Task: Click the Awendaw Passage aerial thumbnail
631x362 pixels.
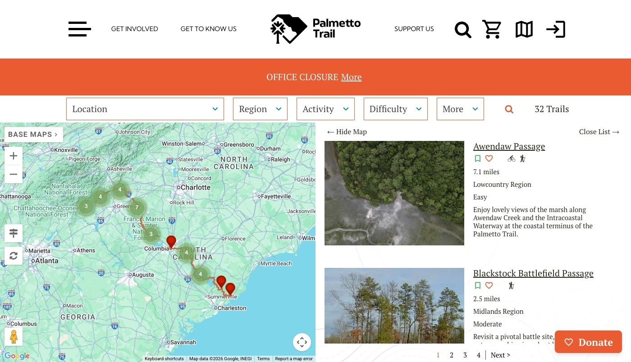Action: 394,193
